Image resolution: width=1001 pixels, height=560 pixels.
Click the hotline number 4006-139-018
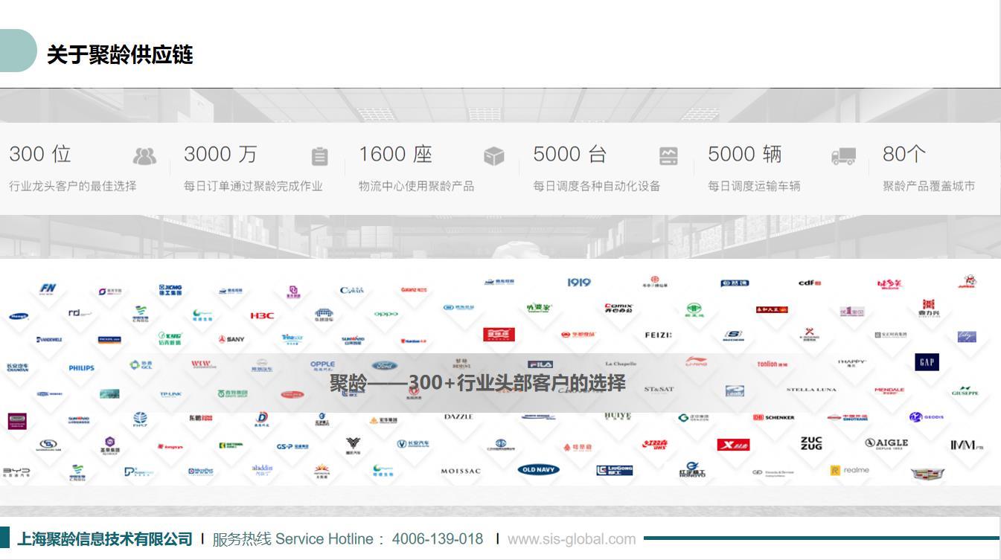[438, 539]
